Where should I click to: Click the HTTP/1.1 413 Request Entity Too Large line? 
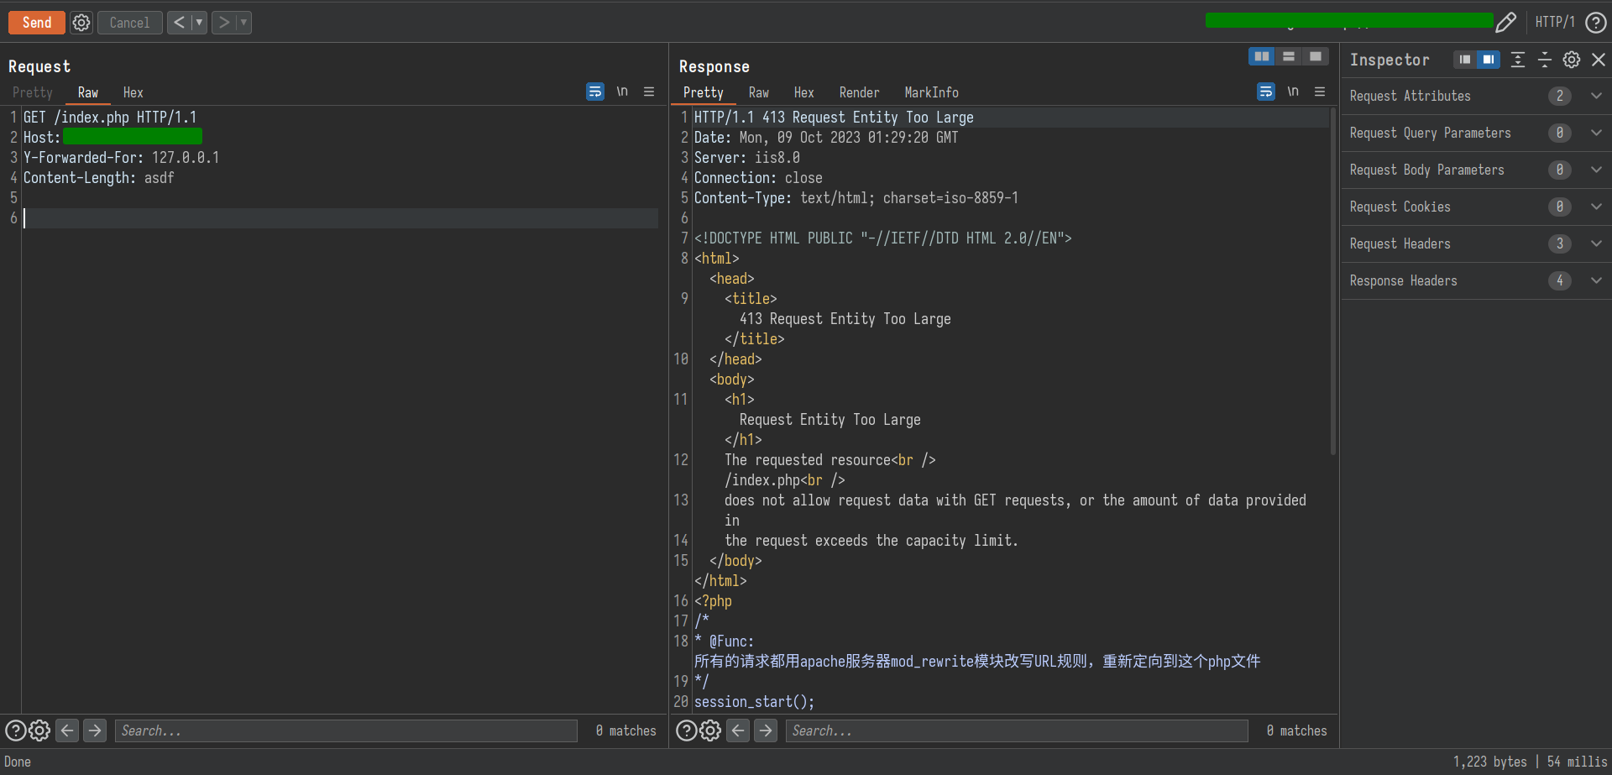pyautogui.click(x=834, y=118)
